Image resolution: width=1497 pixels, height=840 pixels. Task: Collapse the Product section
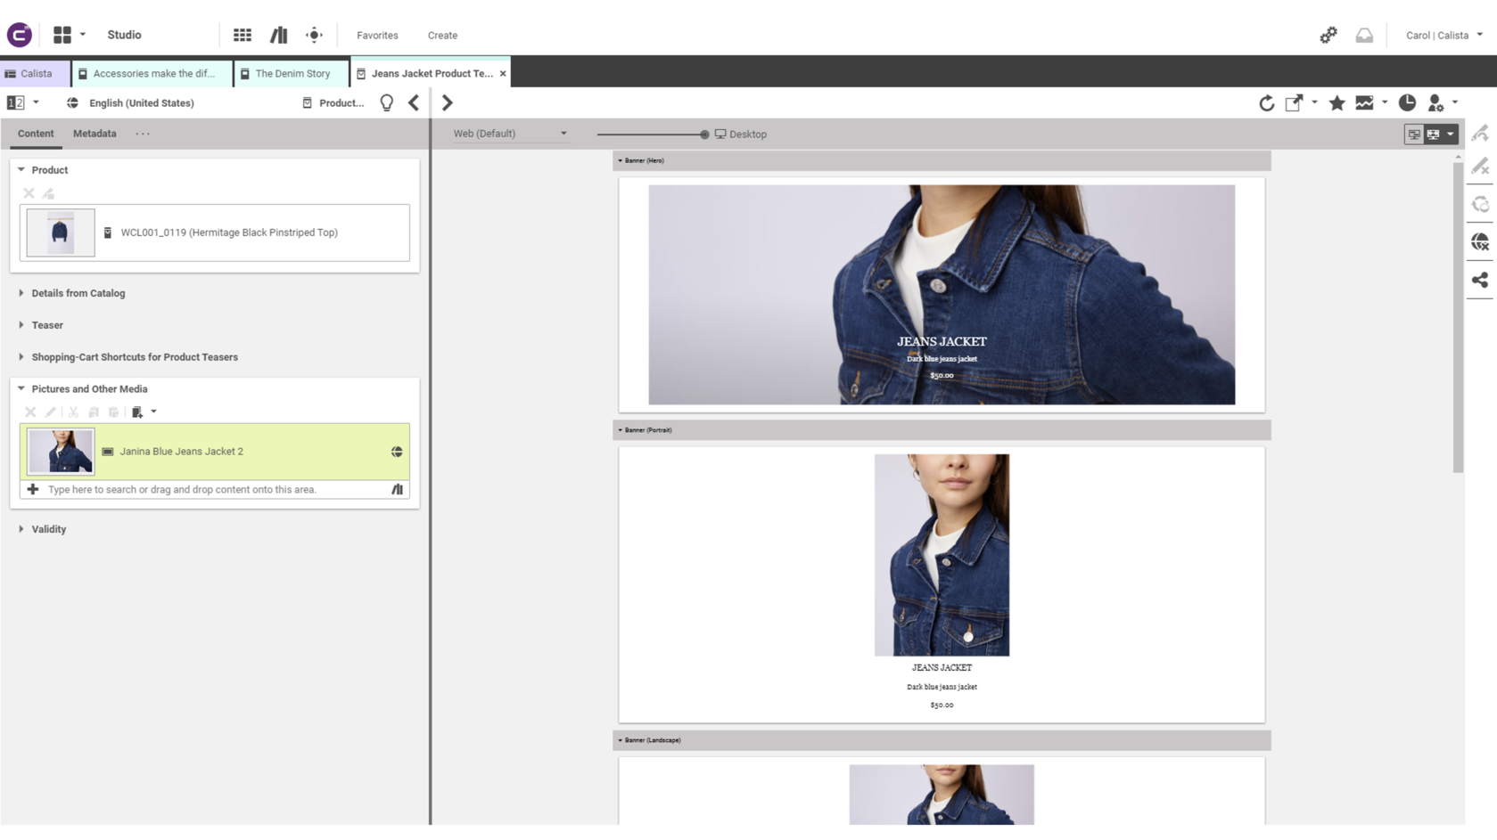tap(21, 169)
